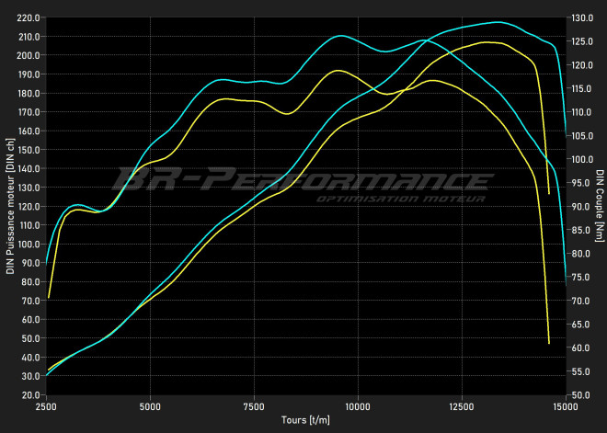The image size is (607, 433).
Task: Click the 55.0 right axis torque label
Action: coord(579,371)
